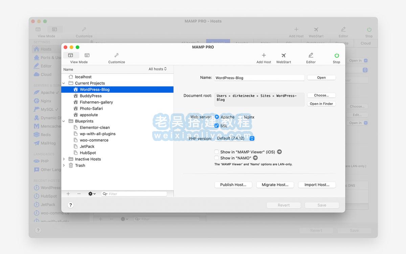Image resolution: width=406 pixels, height=254 pixels.
Task: Open the Editor pencil icon in the toolbar
Action: click(310, 56)
